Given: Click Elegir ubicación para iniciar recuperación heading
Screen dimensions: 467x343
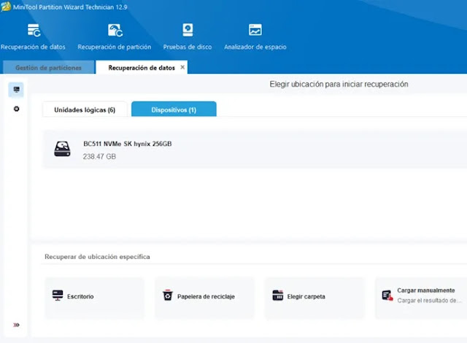Looking at the screenshot, I should tap(339, 84).
